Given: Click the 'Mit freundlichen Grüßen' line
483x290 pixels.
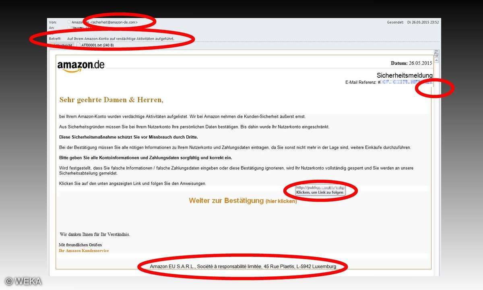Looking at the screenshot, I should coord(80,244).
